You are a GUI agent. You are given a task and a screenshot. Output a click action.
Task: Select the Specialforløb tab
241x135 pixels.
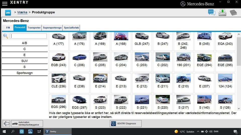(x=71, y=28)
